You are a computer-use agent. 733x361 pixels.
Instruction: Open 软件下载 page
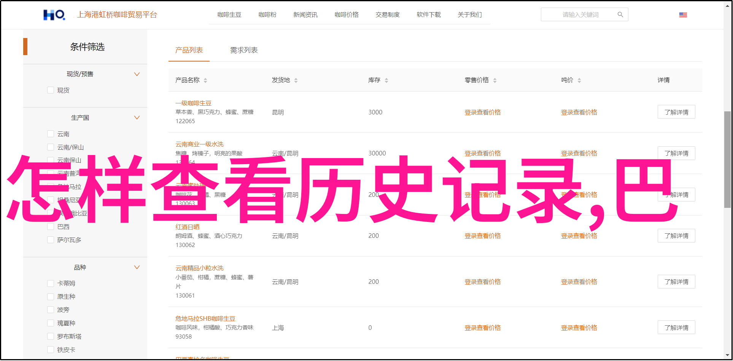coord(429,14)
